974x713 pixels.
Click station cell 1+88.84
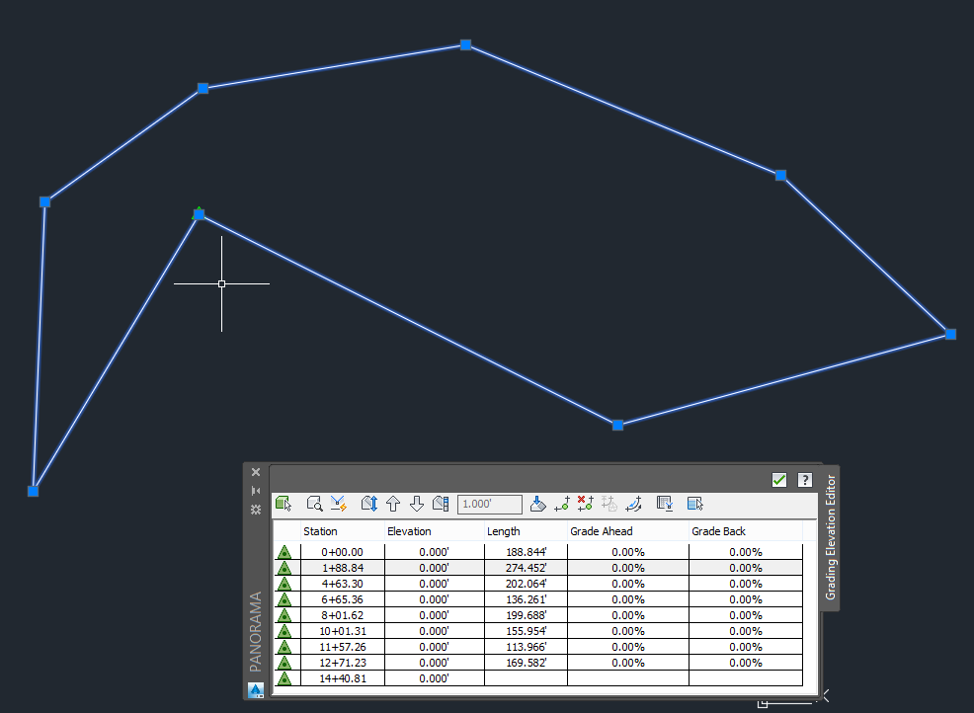pos(342,568)
